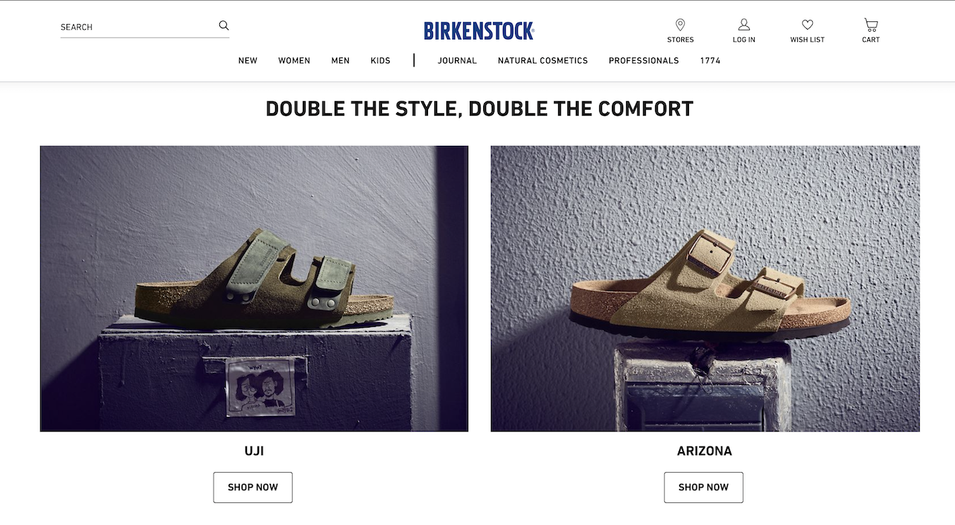The height and width of the screenshot is (525, 955).
Task: Click Shop Now under Uji
Action: coord(253,487)
